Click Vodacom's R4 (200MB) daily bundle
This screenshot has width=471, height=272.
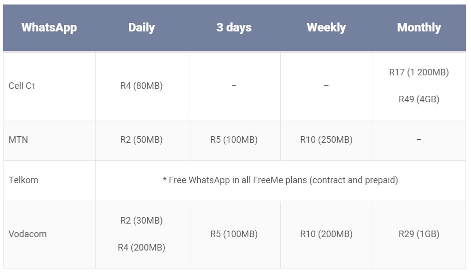[x=141, y=248]
